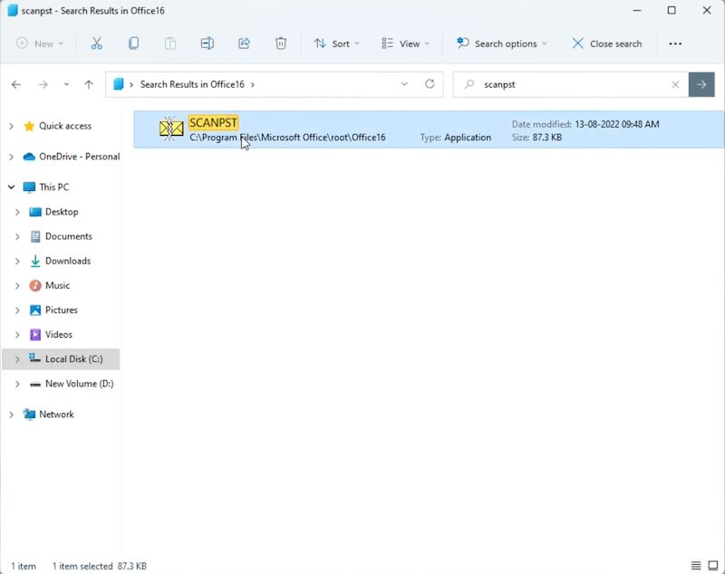Viewport: 725px width, 574px height.
Task: Clear the scanpst search text
Action: tap(675, 84)
